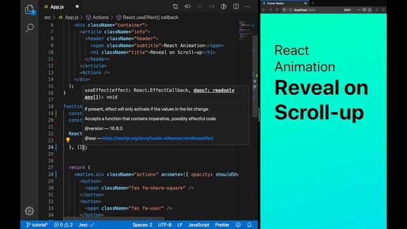Screen dimensions: 407x229
Task: Click the 200% zoom indicator in browser
Action: coord(347,10)
